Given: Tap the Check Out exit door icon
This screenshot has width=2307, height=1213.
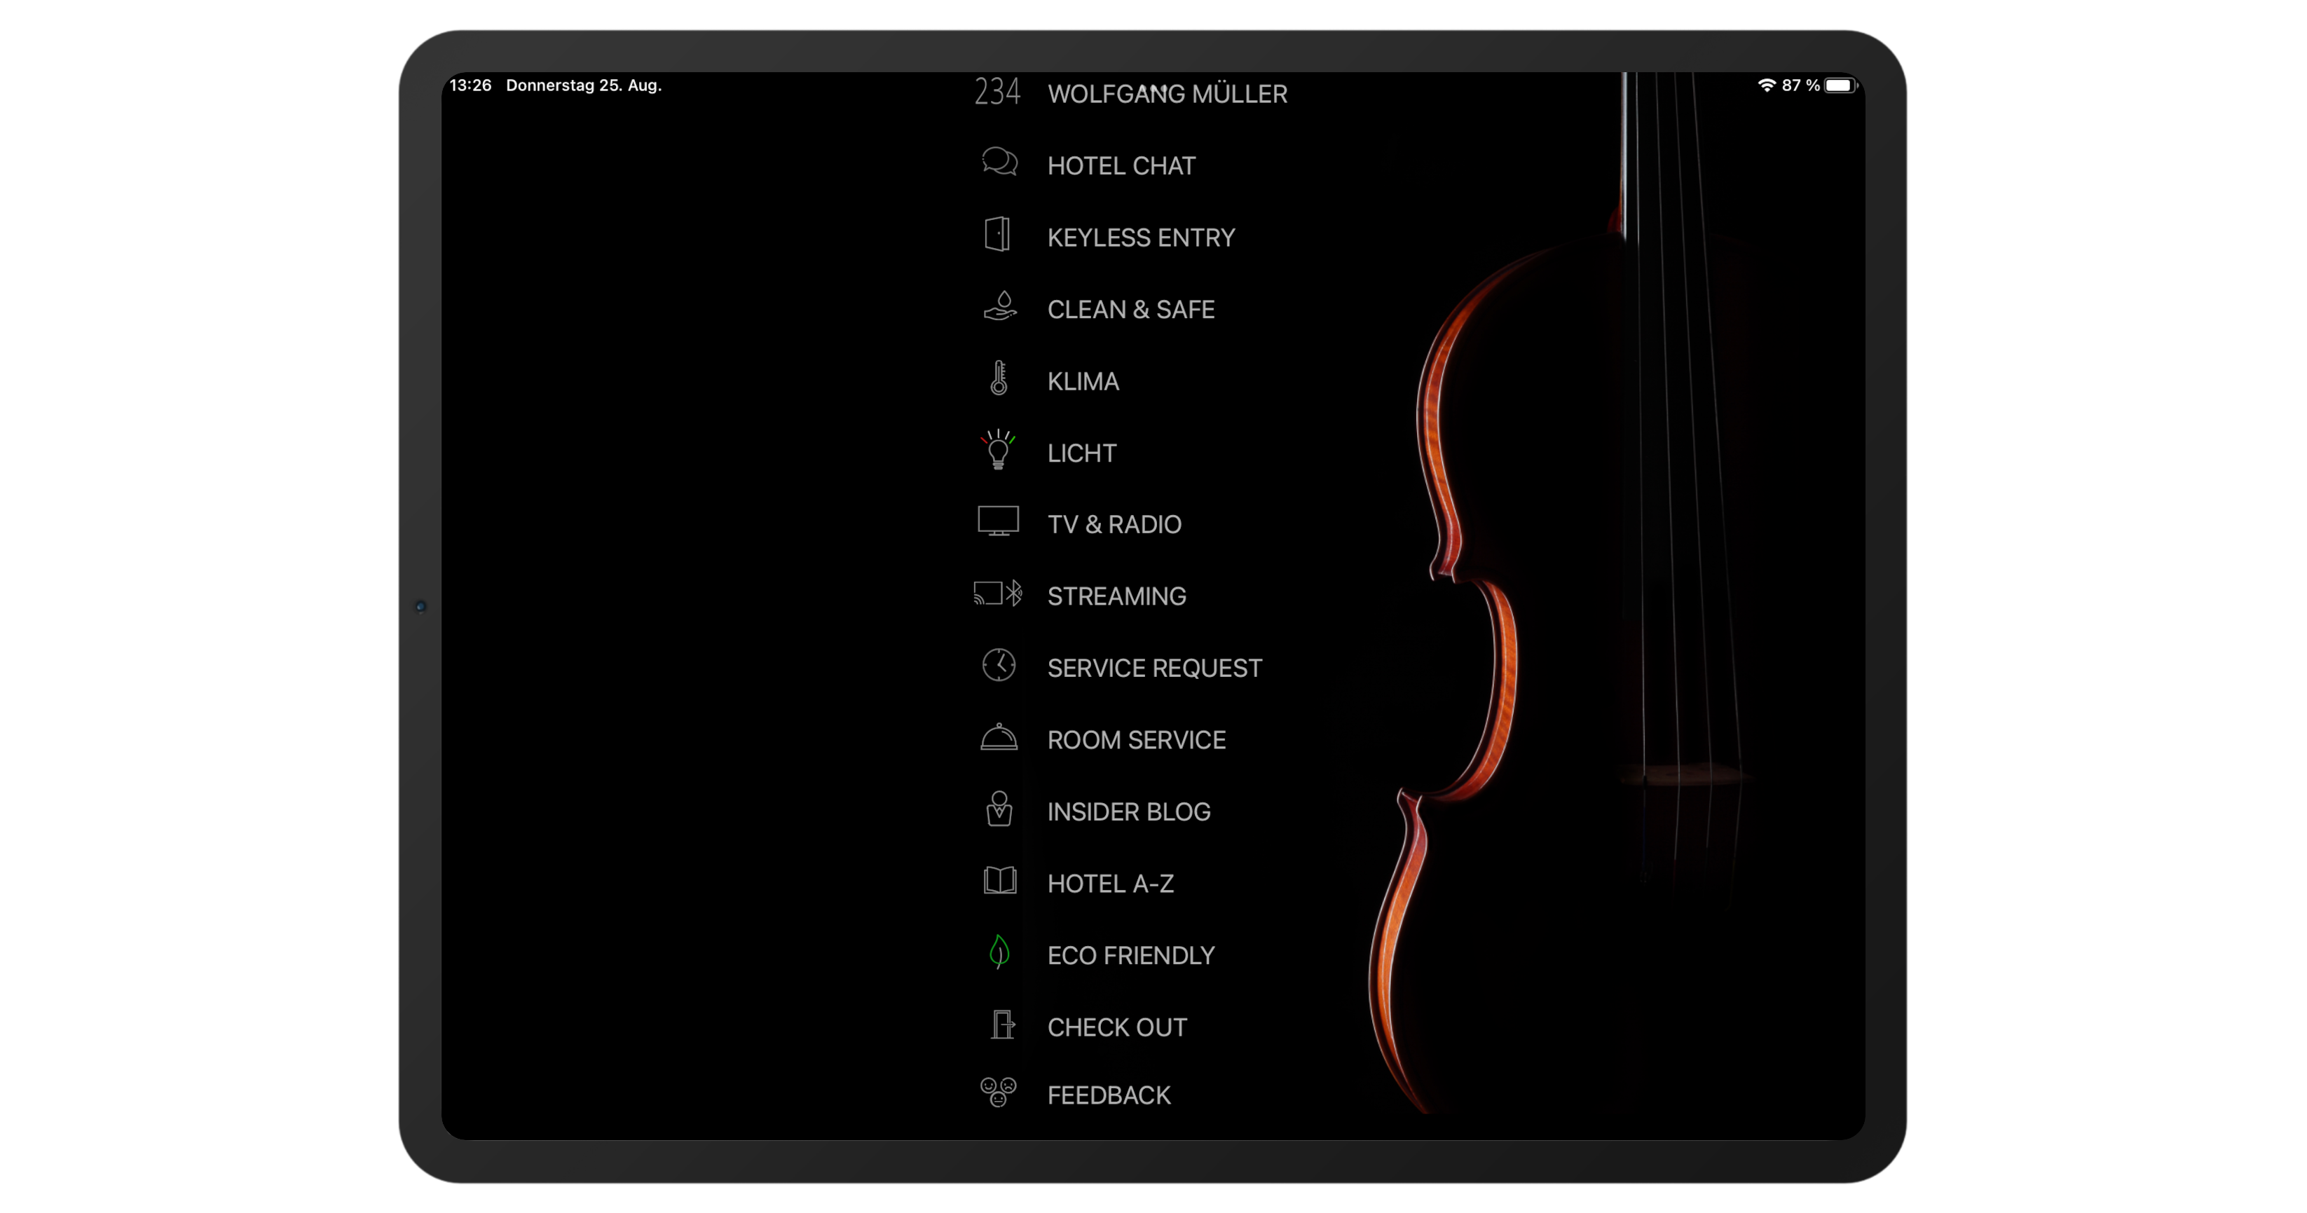Looking at the screenshot, I should [1002, 1024].
